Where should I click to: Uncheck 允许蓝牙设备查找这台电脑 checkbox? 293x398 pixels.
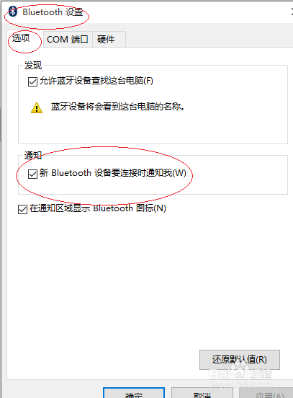32,81
